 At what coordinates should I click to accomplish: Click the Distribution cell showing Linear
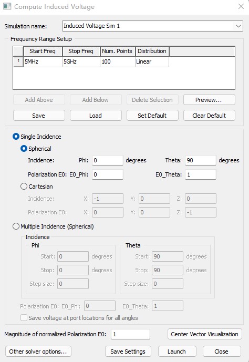click(152, 61)
